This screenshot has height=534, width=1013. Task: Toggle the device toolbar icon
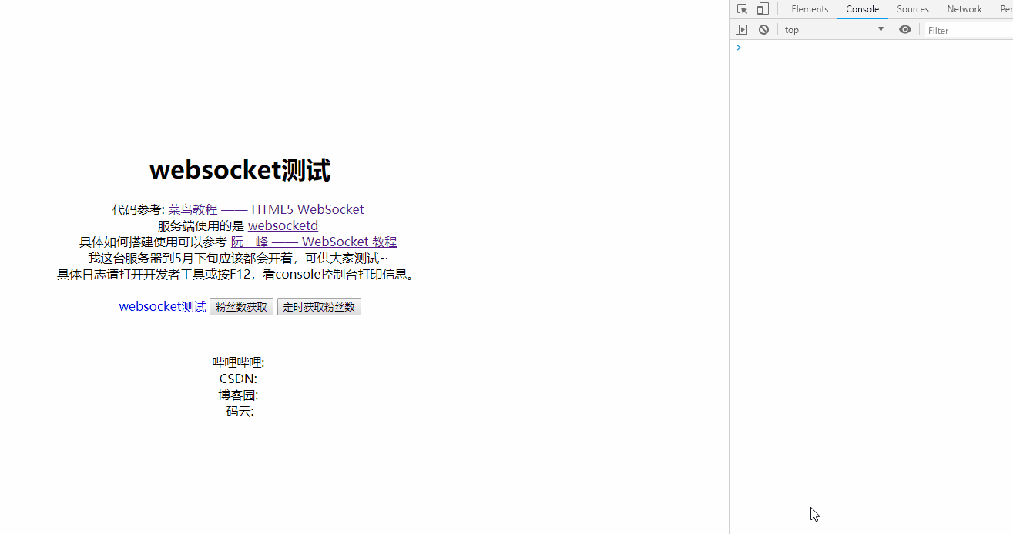tap(763, 9)
